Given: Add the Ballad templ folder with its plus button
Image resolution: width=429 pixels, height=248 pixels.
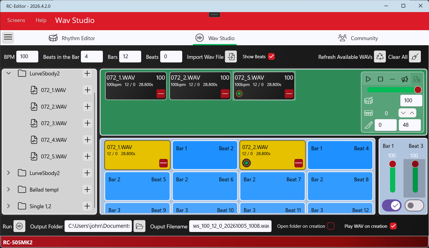Looking at the screenshot, I should pyautogui.click(x=87, y=189).
